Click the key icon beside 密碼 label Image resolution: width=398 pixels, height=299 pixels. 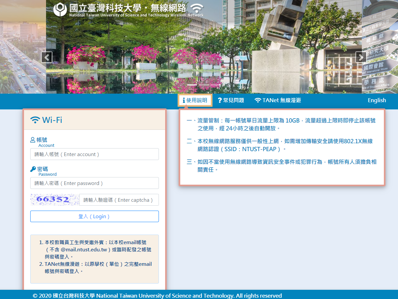pos(33,169)
